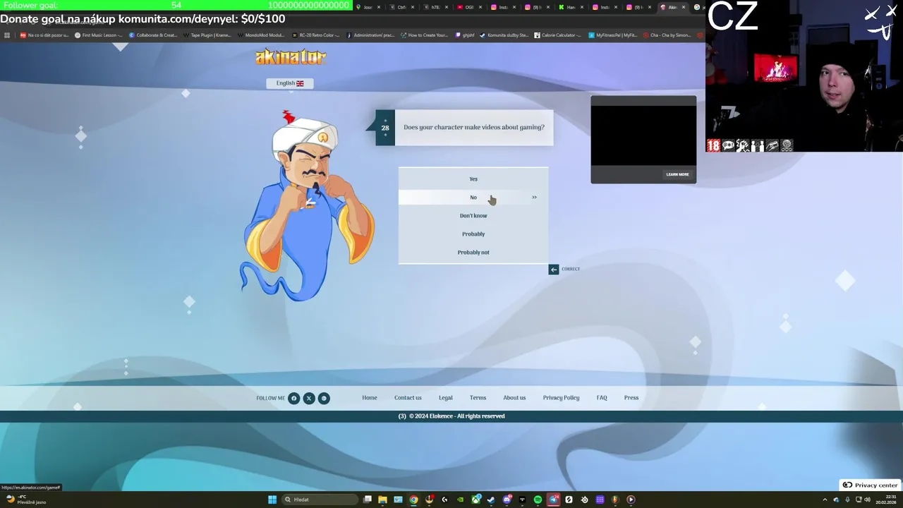903x508 pixels.
Task: Open the About us footer link
Action: click(x=514, y=398)
